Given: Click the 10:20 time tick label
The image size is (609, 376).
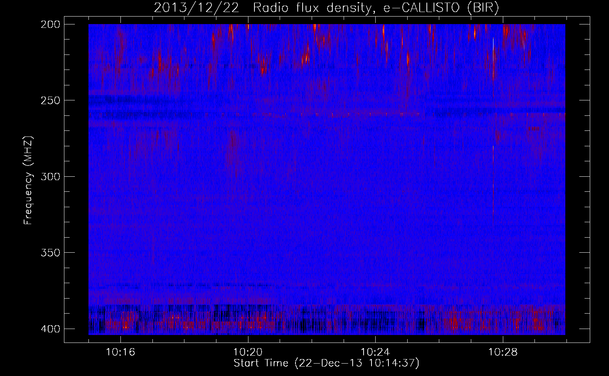Looking at the screenshot, I should tap(248, 352).
